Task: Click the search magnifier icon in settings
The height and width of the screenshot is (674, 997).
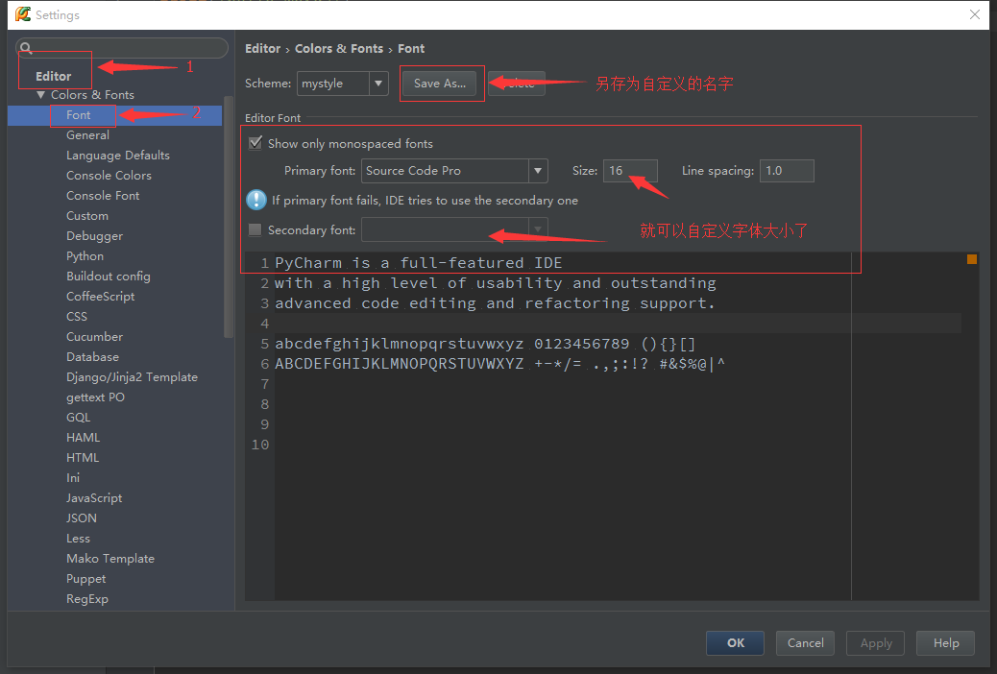Action: pos(25,48)
